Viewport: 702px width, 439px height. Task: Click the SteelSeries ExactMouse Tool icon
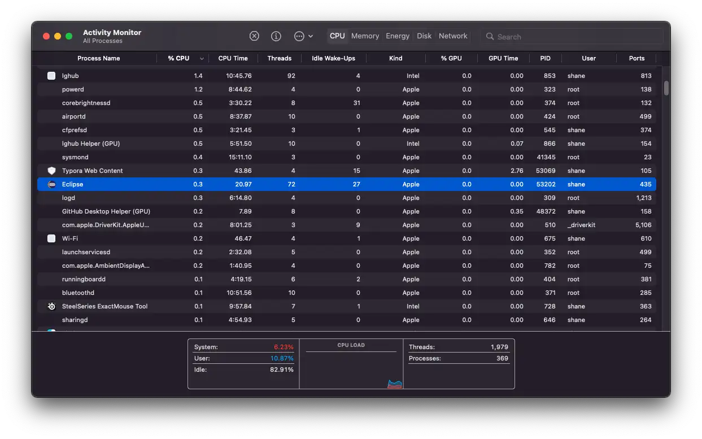(x=51, y=306)
